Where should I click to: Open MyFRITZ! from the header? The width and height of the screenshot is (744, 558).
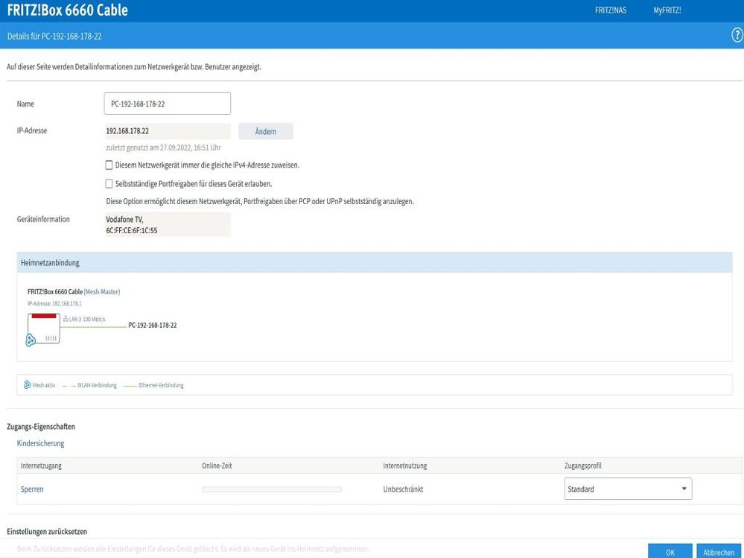coord(667,10)
